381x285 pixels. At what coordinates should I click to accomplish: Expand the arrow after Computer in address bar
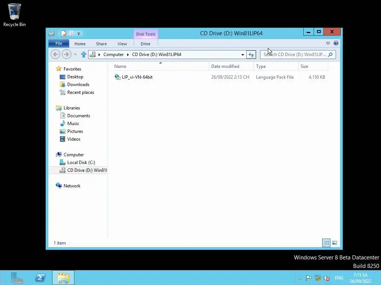click(128, 55)
